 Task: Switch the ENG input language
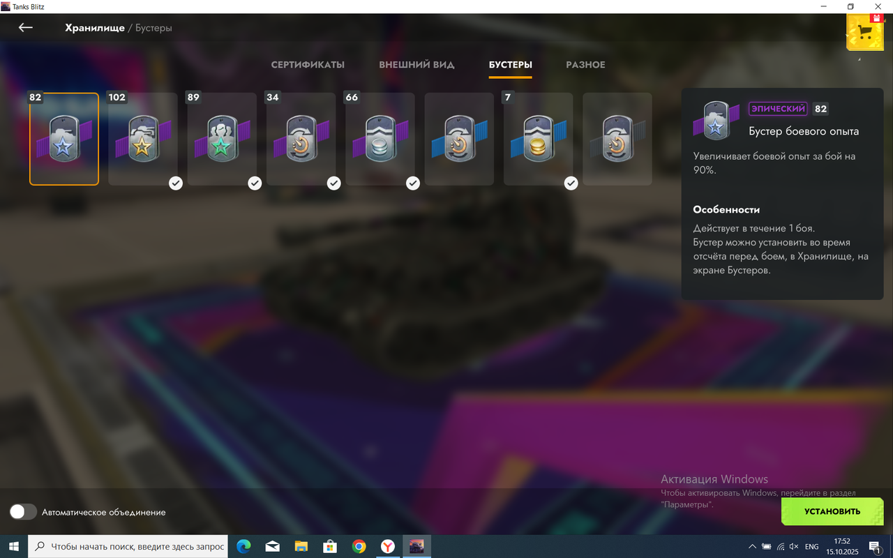tap(812, 547)
